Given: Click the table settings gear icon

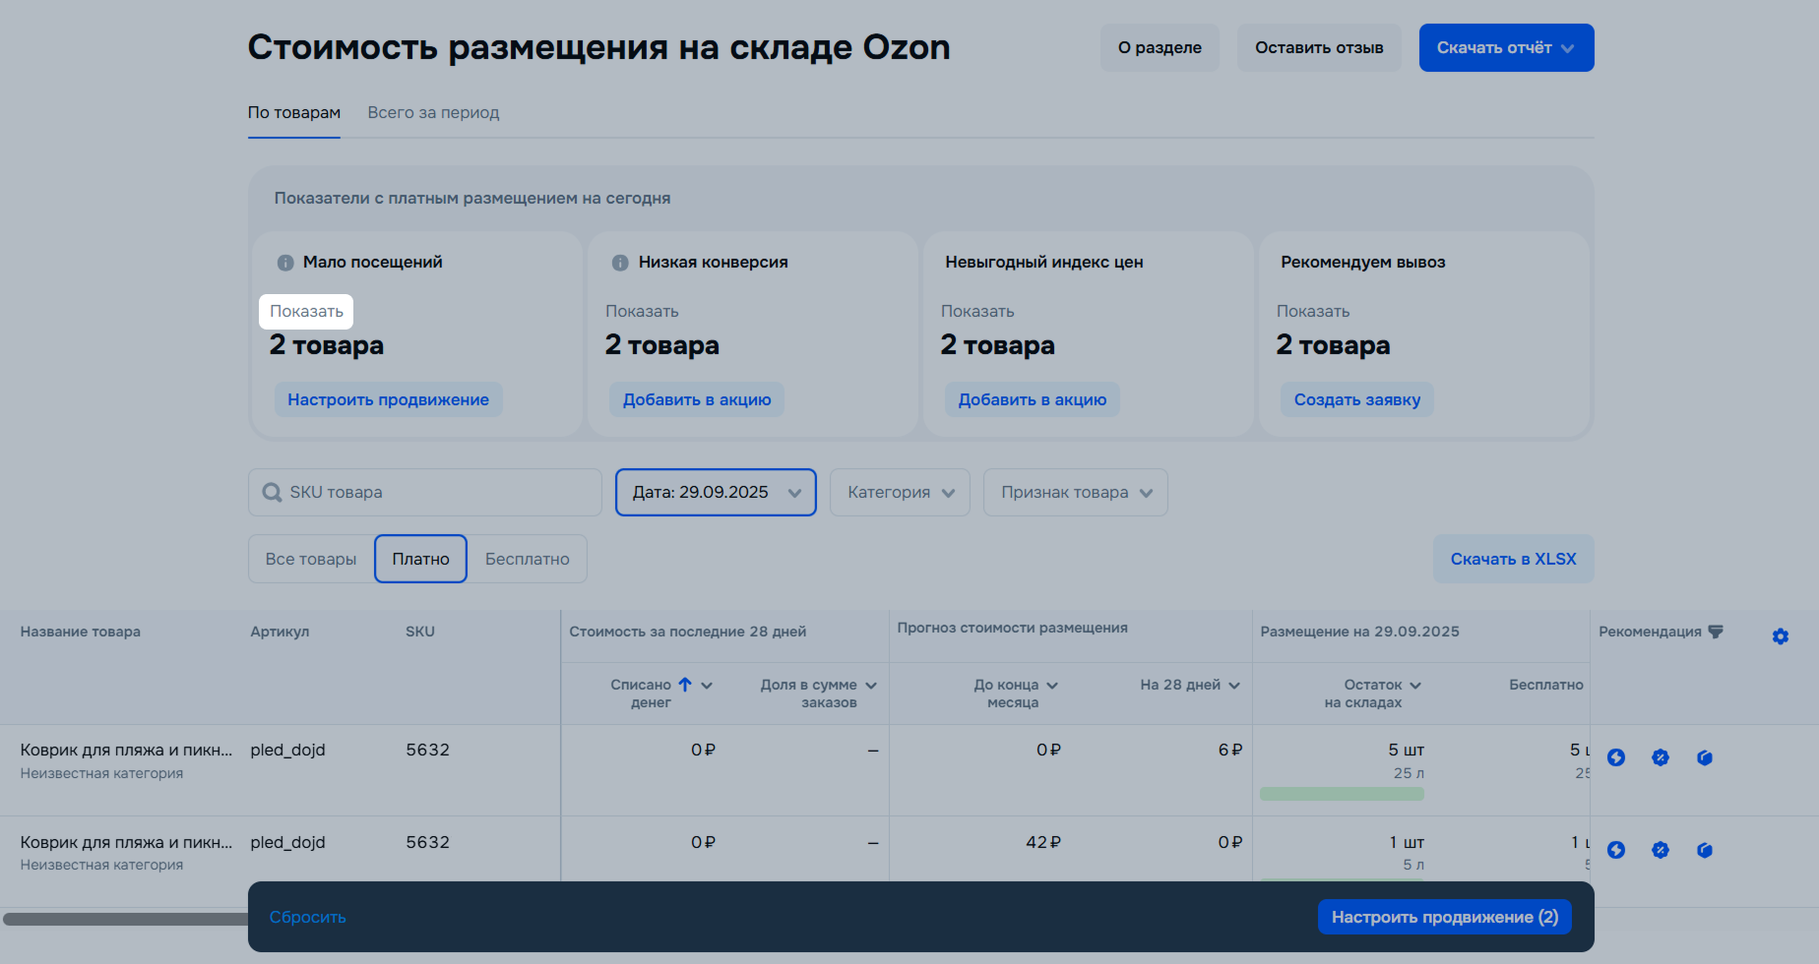Looking at the screenshot, I should [x=1780, y=636].
